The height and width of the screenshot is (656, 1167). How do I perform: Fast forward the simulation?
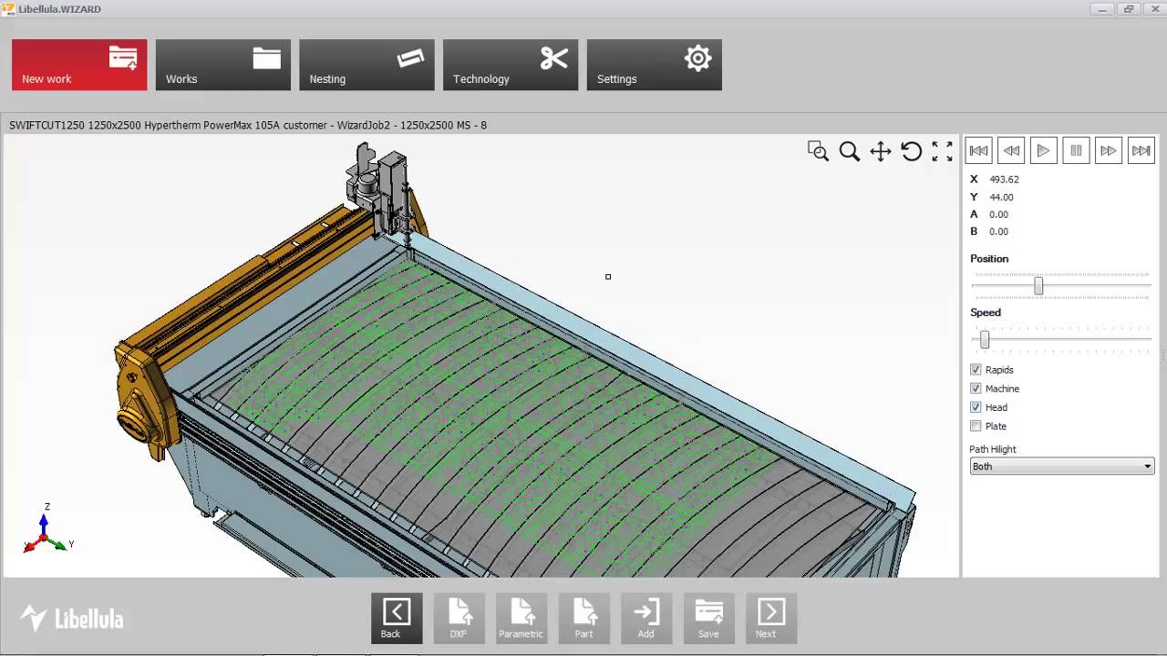point(1109,150)
